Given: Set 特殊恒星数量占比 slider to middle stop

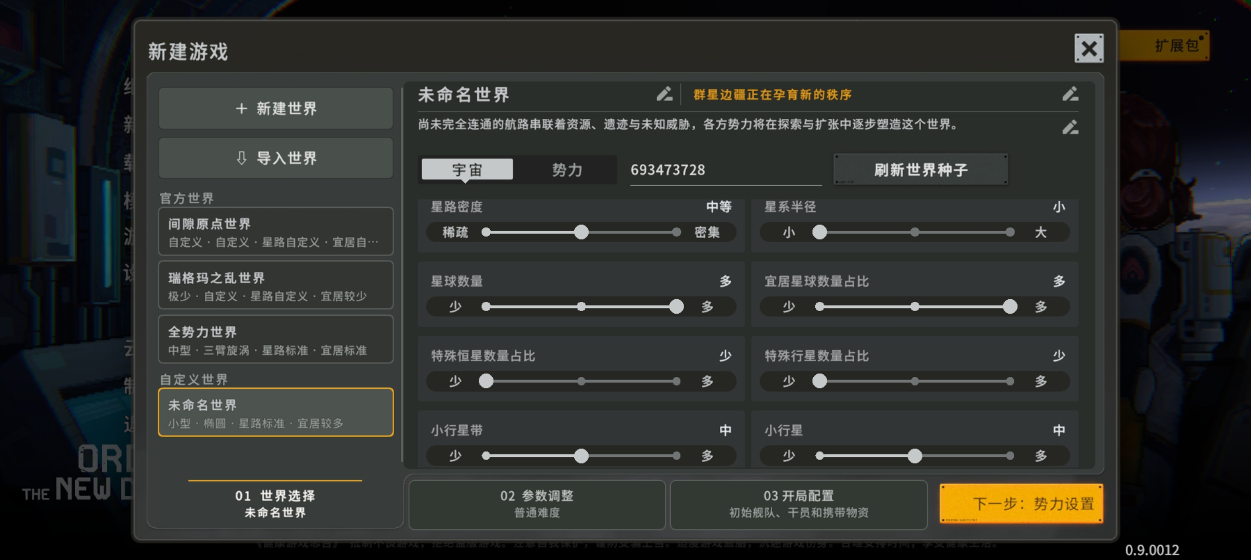Looking at the screenshot, I should pos(581,381).
